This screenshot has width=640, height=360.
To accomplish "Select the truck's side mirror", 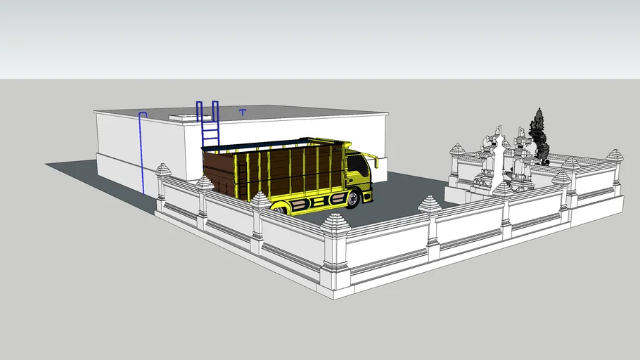I will (377, 163).
